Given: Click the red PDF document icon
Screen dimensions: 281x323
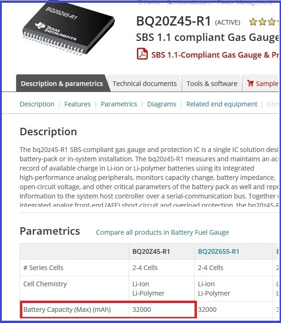Looking at the screenshot, I should point(142,54).
